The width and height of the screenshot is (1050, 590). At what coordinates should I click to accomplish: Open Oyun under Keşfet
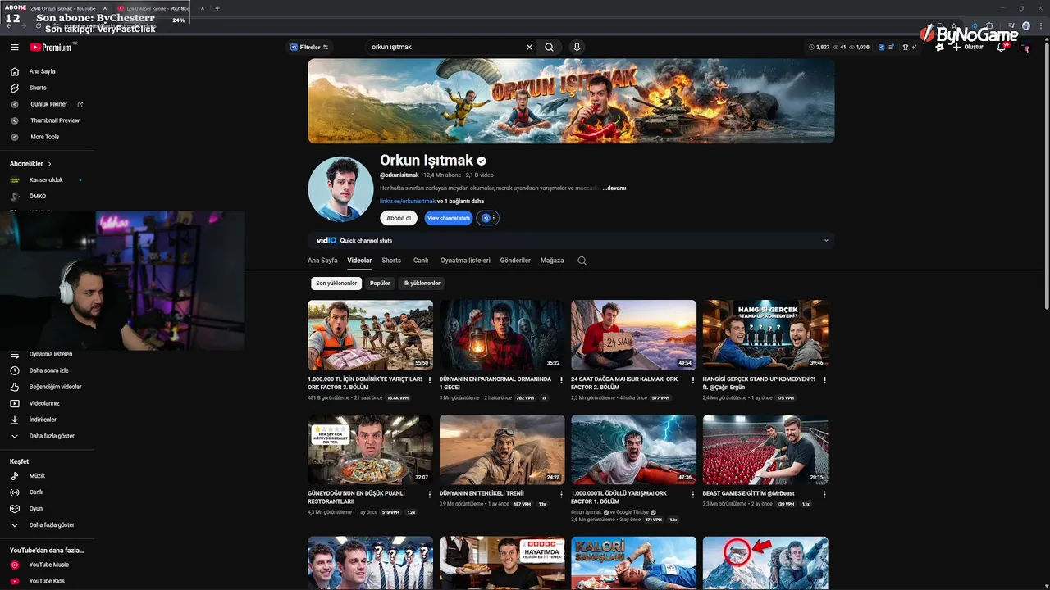(x=35, y=509)
